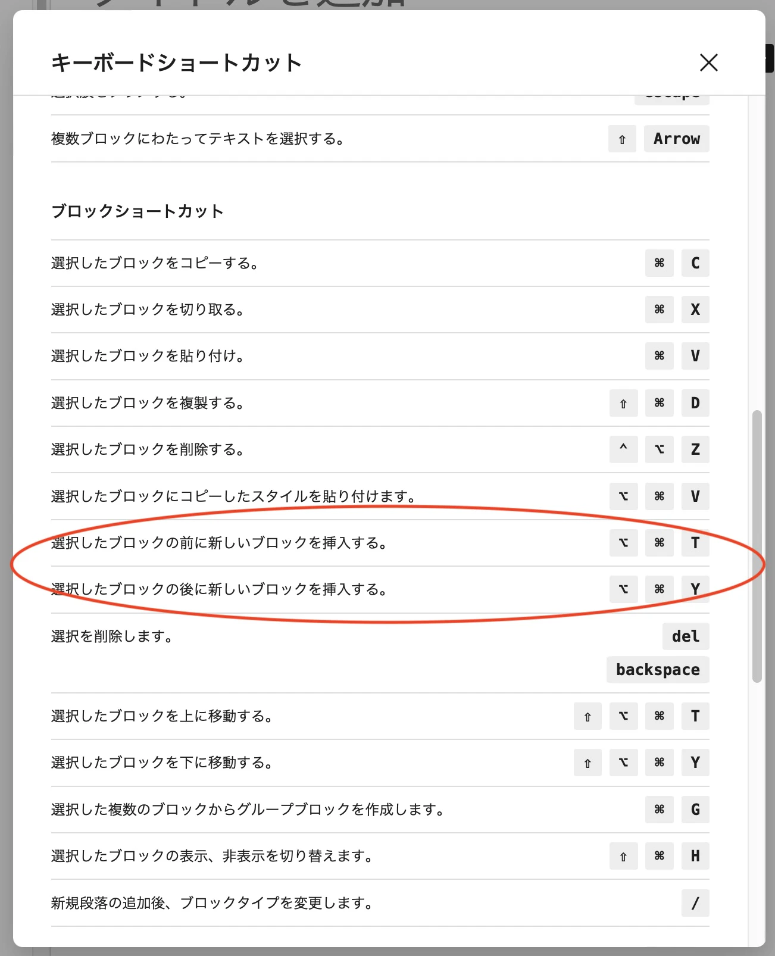
Task: Click 複数ブロックにわたってテキストを選択する。 row text
Action: coord(198,139)
